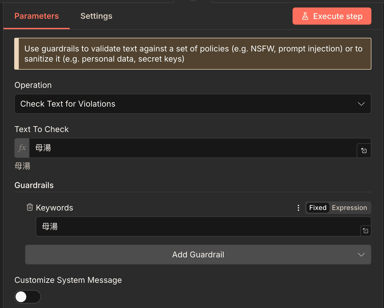This screenshot has width=384, height=308.
Task: Switch to the Settings tab
Action: click(x=96, y=16)
